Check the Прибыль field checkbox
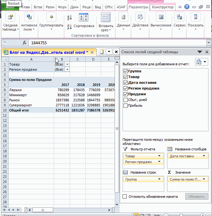Image resolution: width=212 pixels, height=216 pixels. [125, 105]
